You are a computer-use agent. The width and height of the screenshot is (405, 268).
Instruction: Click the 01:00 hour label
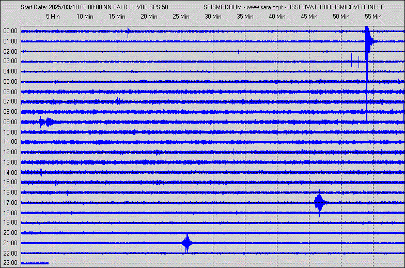10,41
